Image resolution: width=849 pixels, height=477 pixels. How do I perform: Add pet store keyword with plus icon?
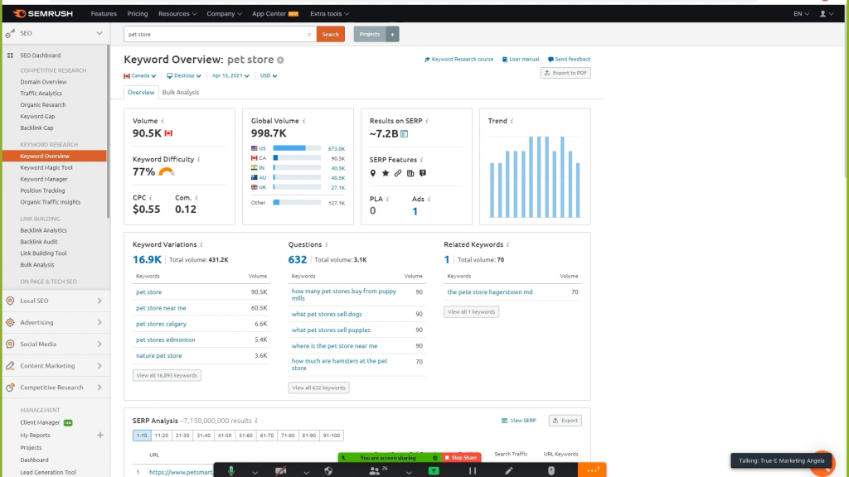[280, 60]
